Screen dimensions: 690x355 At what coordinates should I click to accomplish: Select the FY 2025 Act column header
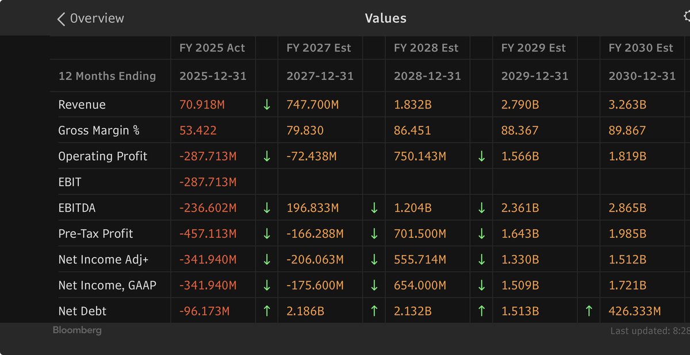[212, 48]
